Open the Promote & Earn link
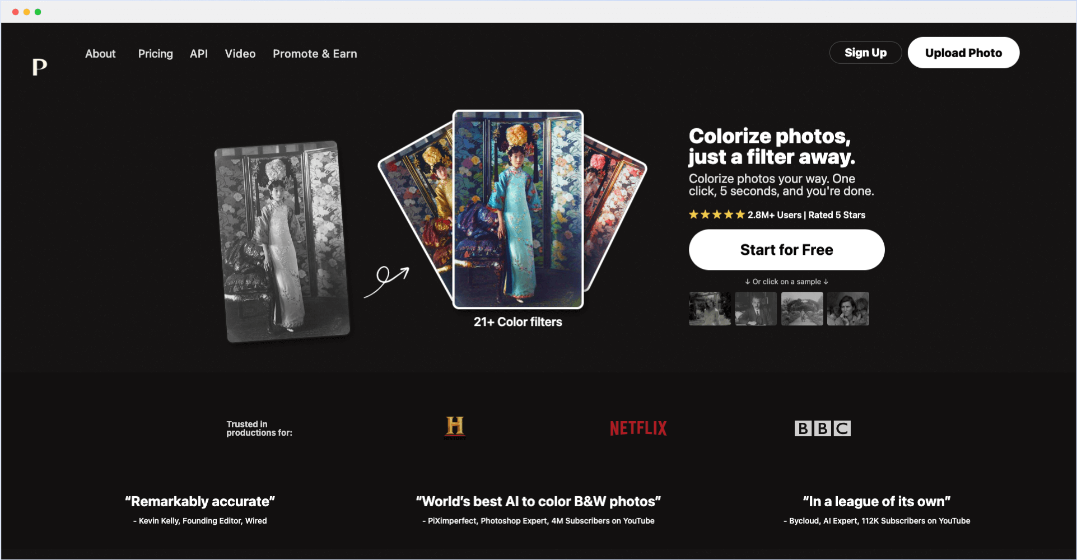Image resolution: width=1077 pixels, height=560 pixels. click(314, 54)
